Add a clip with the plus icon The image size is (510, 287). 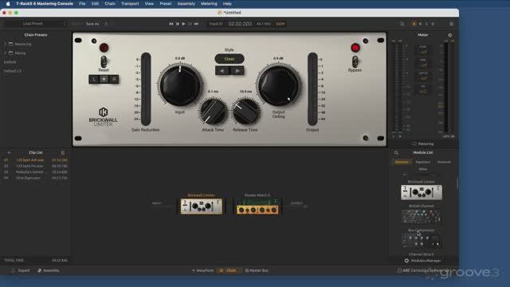(9, 152)
